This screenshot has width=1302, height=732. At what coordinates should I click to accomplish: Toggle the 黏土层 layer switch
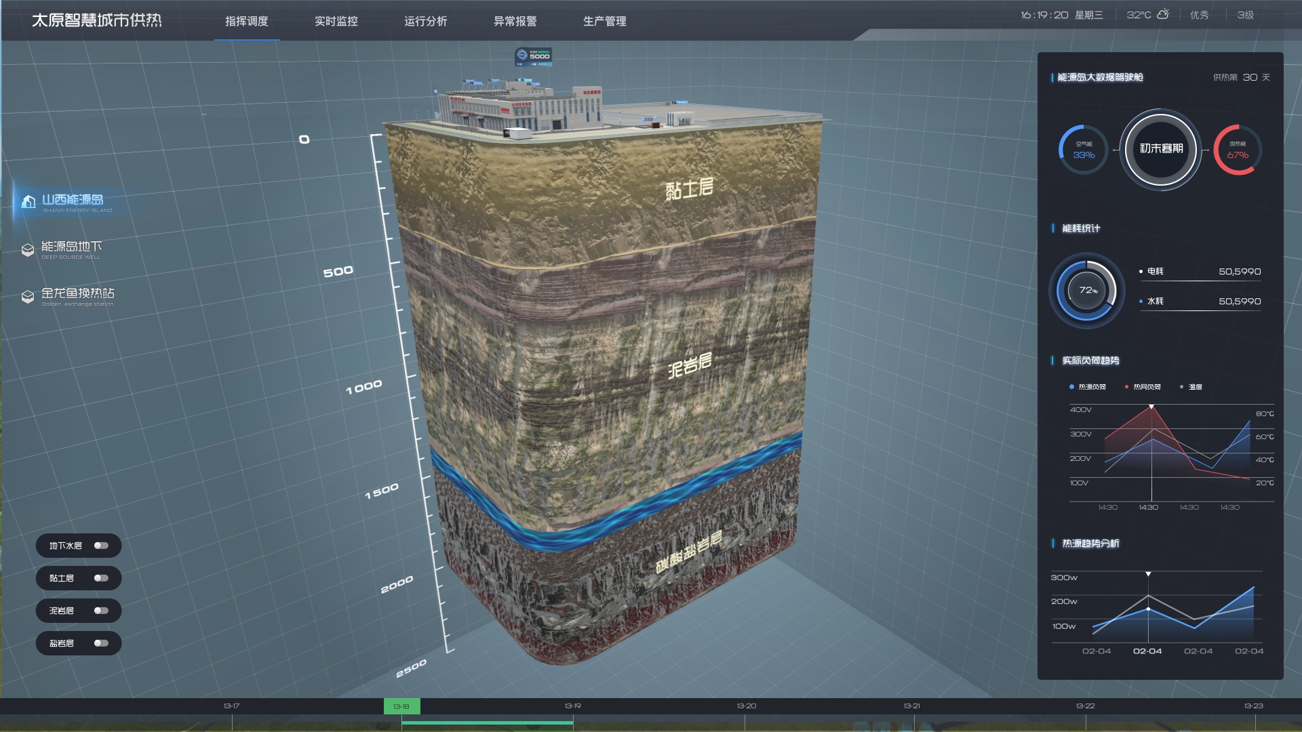click(x=101, y=578)
